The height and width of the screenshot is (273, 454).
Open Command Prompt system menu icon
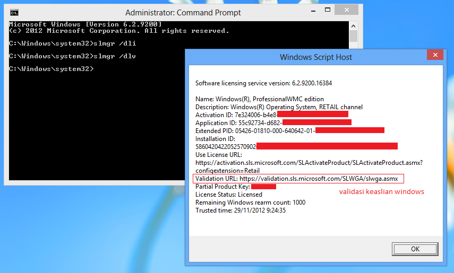(14, 12)
